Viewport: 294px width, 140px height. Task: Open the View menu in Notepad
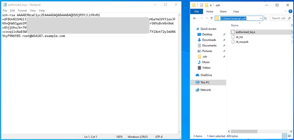tap(33, 11)
